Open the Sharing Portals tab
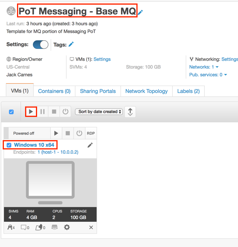Image resolution: width=238 pixels, height=247 pixels. (98, 91)
